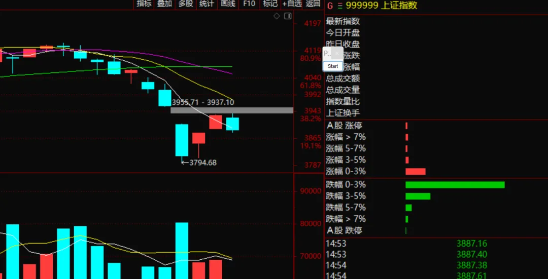Activate the 画线 drawing tools
This screenshot has height=279, width=548.
(x=228, y=4)
